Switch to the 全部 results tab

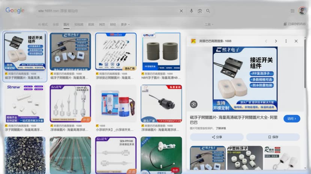click(x=56, y=24)
